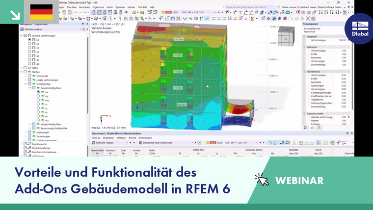
Task: Select the uz radio button
Action: click(x=29, y=52)
